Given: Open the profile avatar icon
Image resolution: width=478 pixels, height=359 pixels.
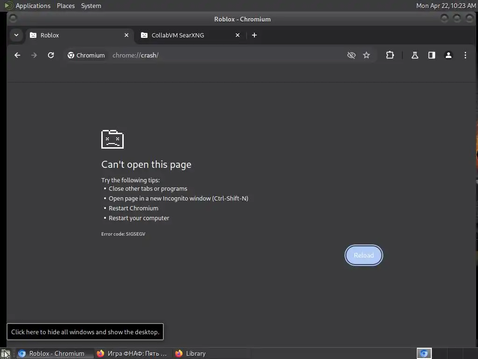Looking at the screenshot, I should click(x=449, y=55).
